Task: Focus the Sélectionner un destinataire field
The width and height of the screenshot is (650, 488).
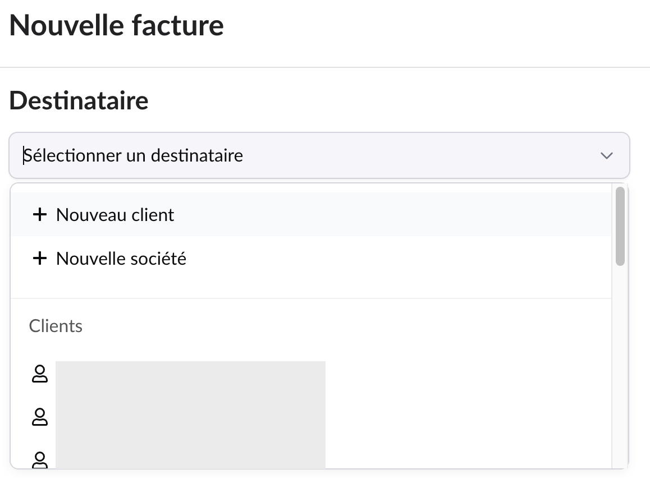Action: tap(281, 155)
